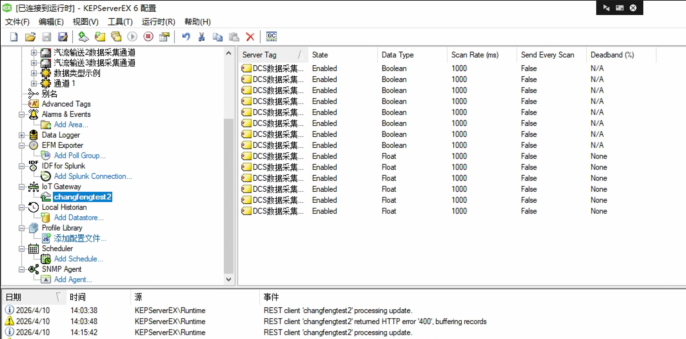
Task: Open the 帮助(H) menu
Action: pos(197,22)
